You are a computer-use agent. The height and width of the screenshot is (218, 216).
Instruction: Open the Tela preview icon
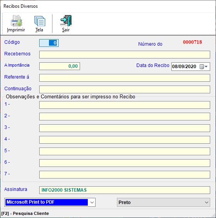tap(40, 21)
